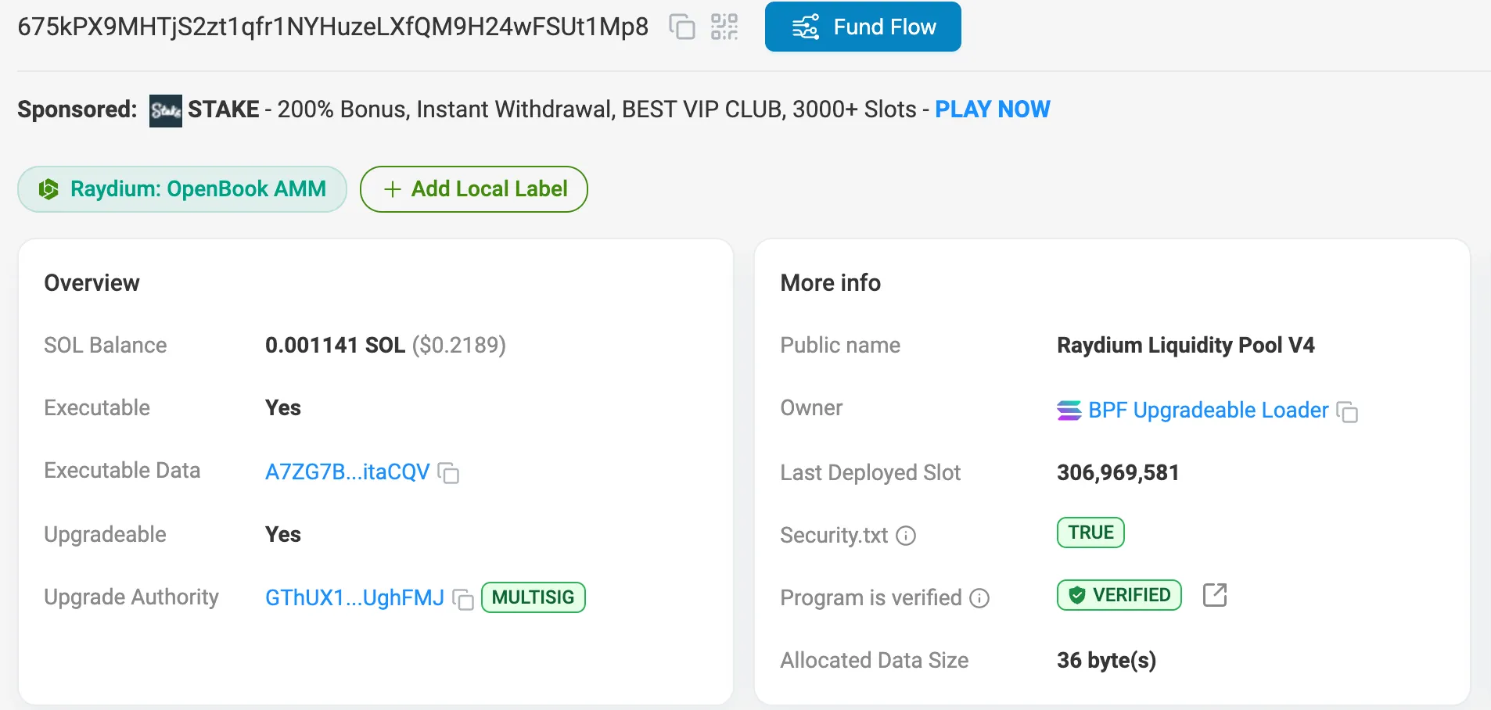Screen dimensions: 1491x710
Task: Click the More info section heading
Action: pos(831,283)
